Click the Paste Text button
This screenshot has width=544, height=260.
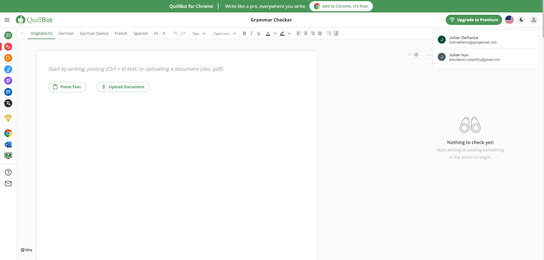click(x=67, y=87)
